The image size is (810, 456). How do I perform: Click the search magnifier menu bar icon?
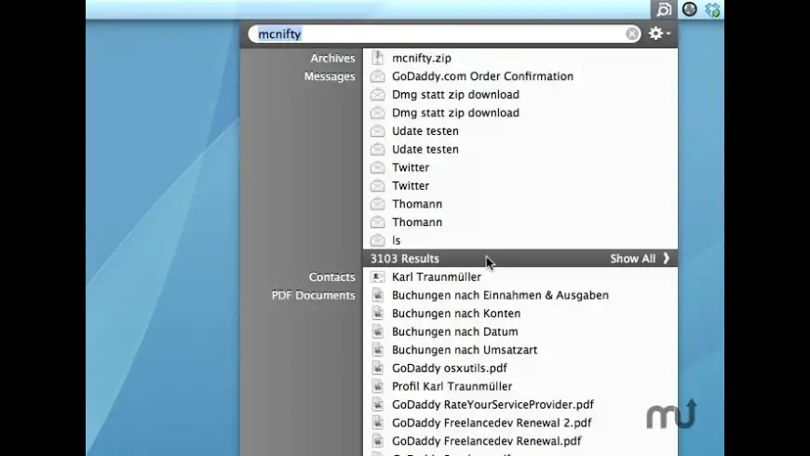(x=664, y=9)
